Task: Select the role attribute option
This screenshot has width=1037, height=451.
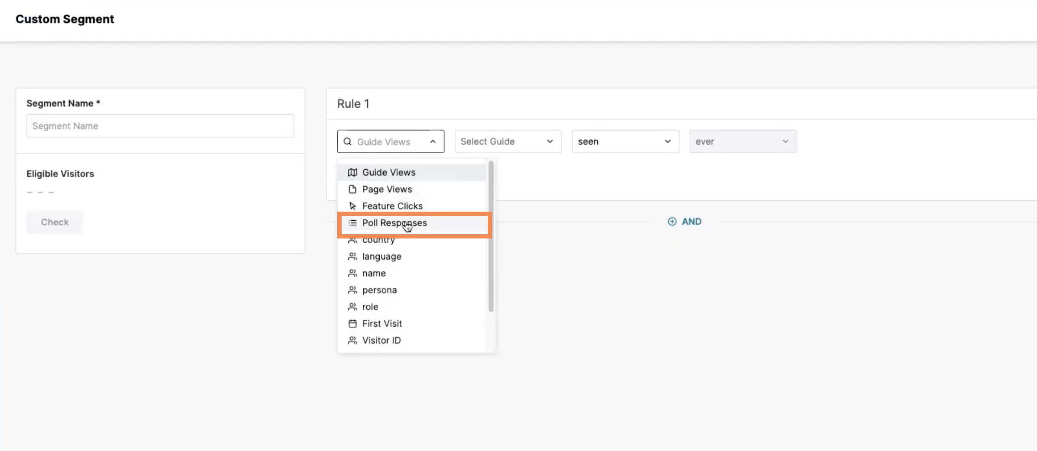Action: [x=412, y=307]
